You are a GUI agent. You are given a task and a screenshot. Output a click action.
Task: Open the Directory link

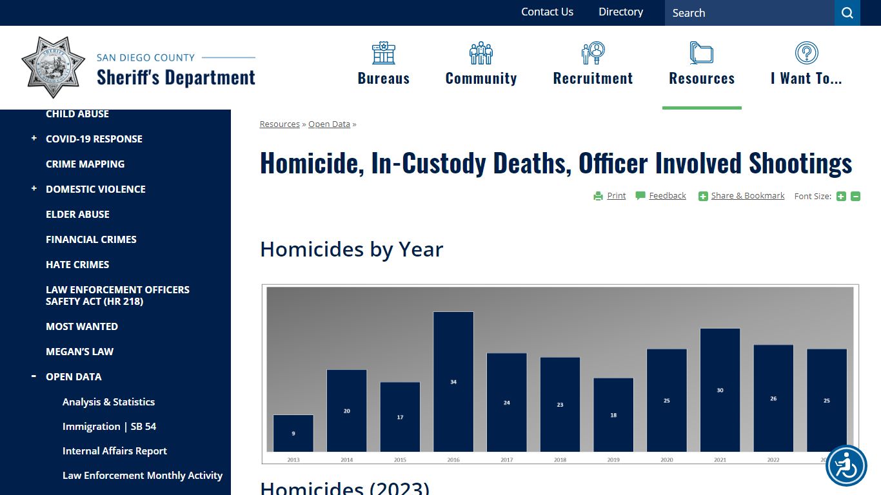(x=620, y=12)
